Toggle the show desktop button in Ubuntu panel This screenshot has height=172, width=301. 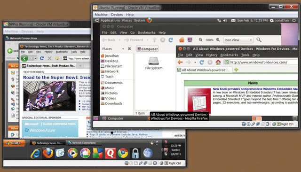95,118
